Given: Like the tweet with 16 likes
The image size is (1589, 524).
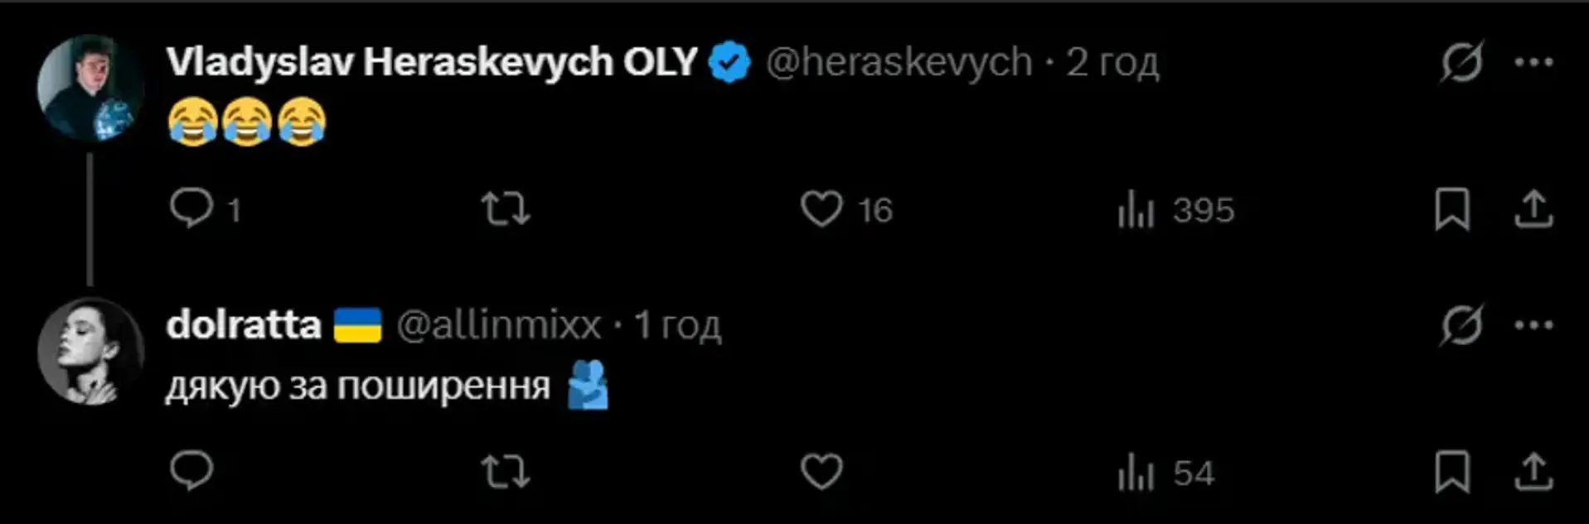Looking at the screenshot, I should point(822,209).
